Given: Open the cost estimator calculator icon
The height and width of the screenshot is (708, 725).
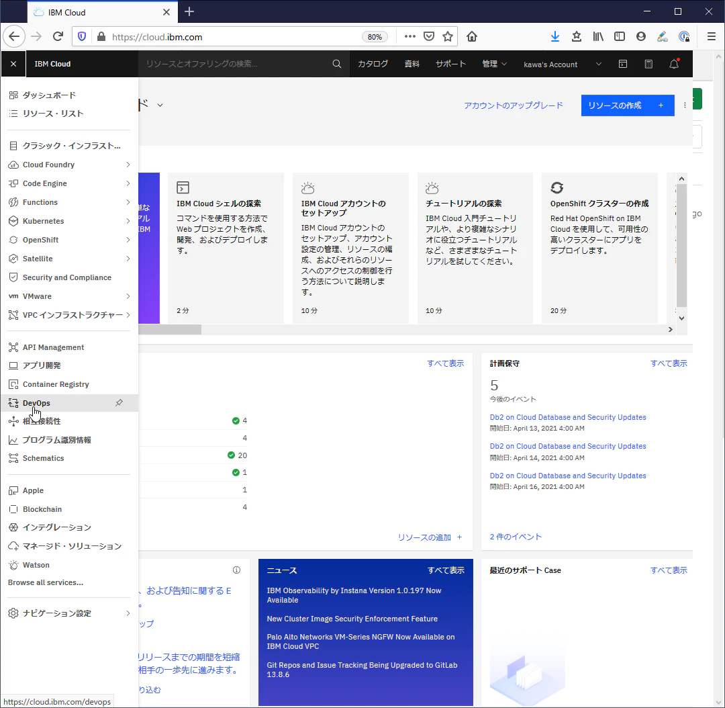Looking at the screenshot, I should point(648,64).
